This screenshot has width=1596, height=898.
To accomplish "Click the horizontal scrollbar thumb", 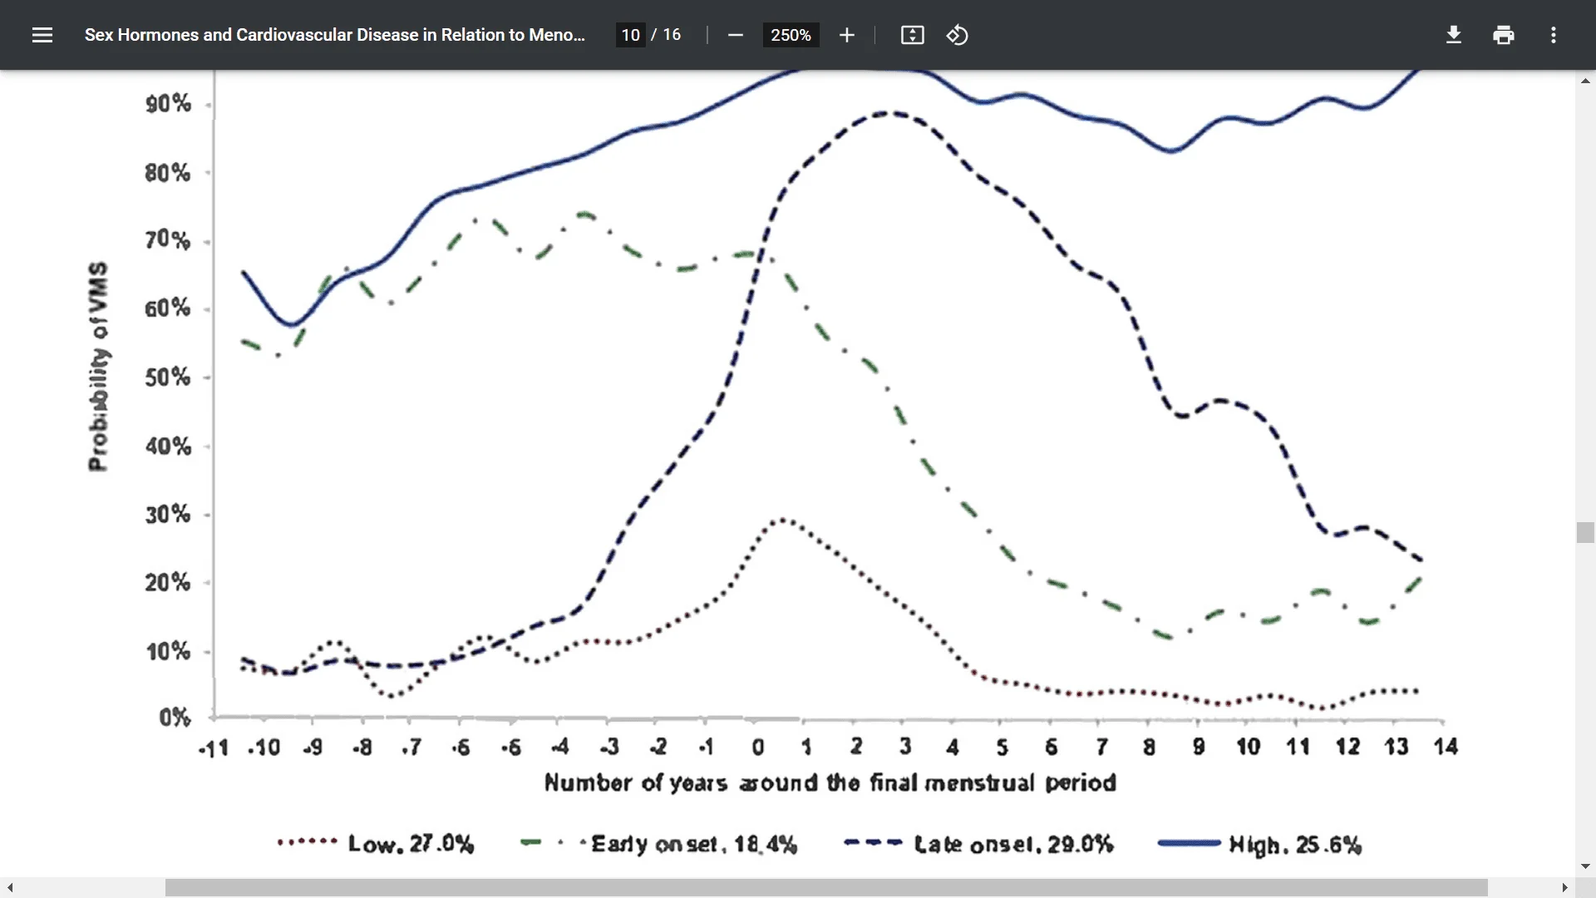I will (x=826, y=887).
